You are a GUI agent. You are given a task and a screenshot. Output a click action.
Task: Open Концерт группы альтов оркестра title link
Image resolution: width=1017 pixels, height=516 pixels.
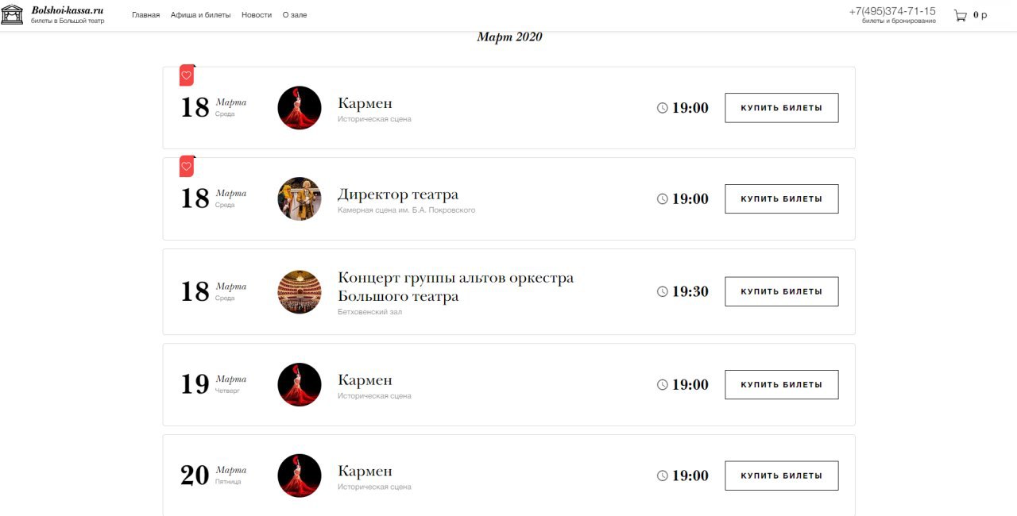(x=455, y=287)
